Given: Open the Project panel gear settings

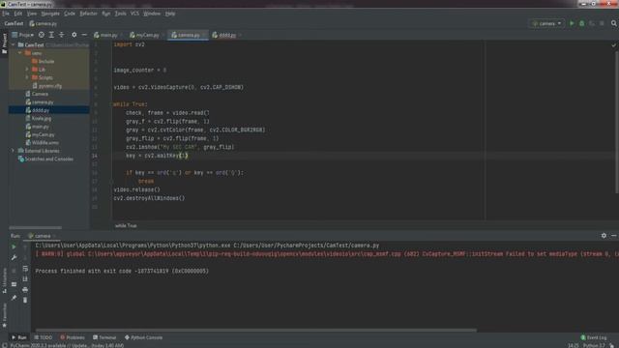Looking at the screenshot, I should tap(74, 35).
